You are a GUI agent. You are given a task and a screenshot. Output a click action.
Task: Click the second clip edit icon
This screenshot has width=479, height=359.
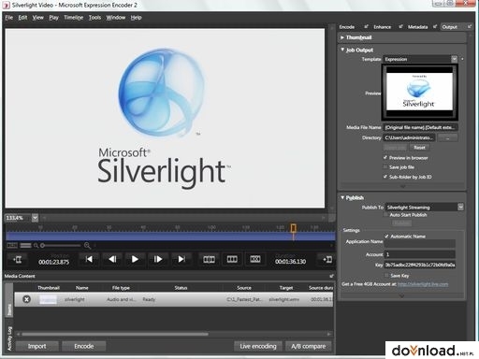(x=232, y=259)
